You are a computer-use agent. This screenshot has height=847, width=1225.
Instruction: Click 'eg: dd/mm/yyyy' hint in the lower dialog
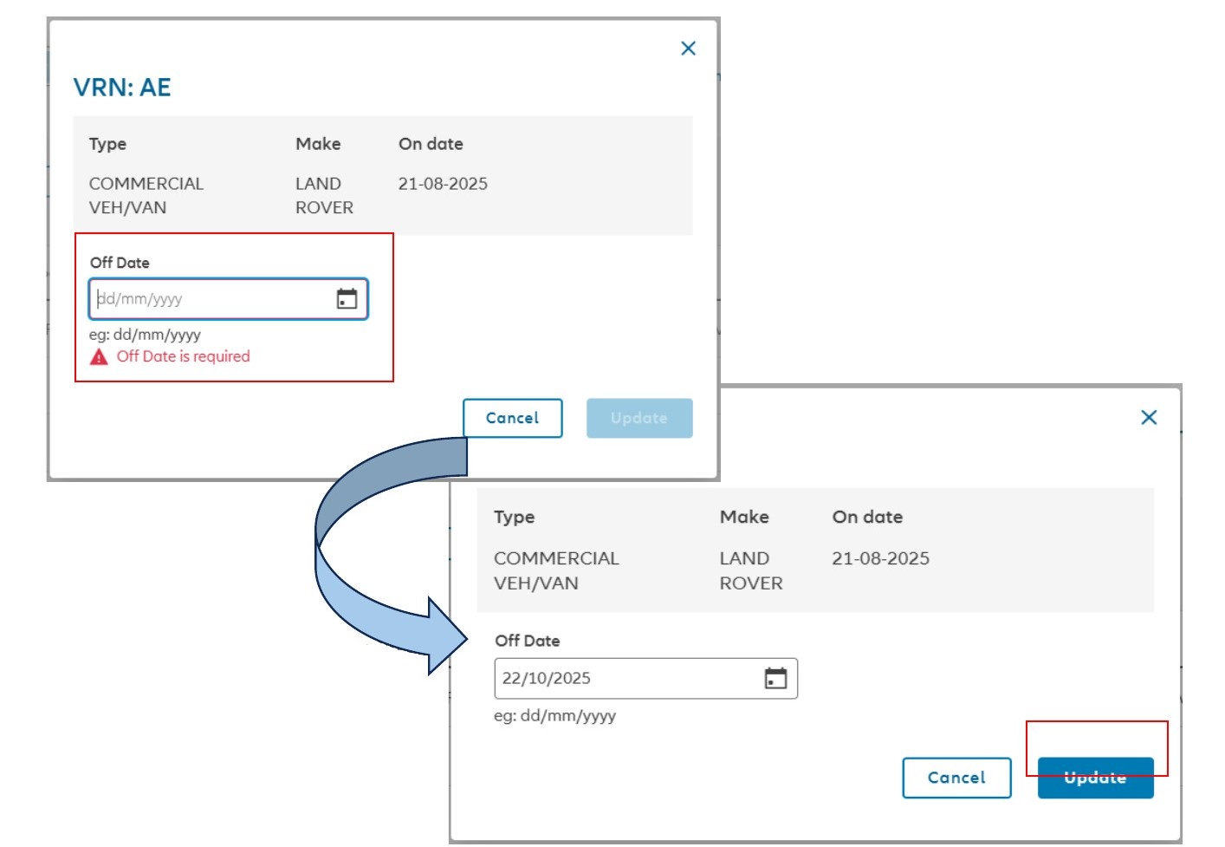(554, 716)
